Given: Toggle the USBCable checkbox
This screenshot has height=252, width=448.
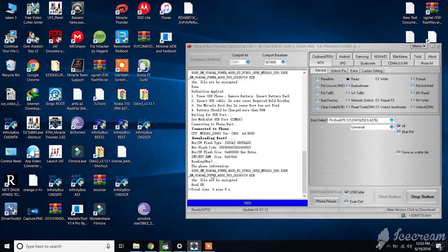Looking at the screenshot, I should pyautogui.click(x=354, y=192).
